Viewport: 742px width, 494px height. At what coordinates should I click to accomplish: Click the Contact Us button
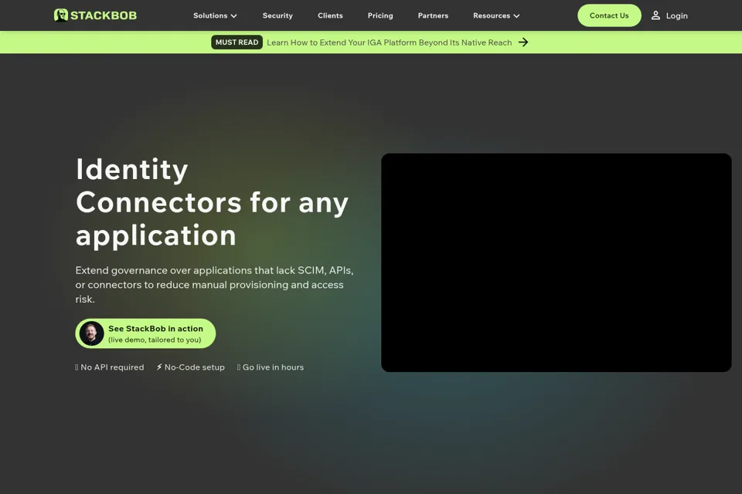tap(609, 15)
